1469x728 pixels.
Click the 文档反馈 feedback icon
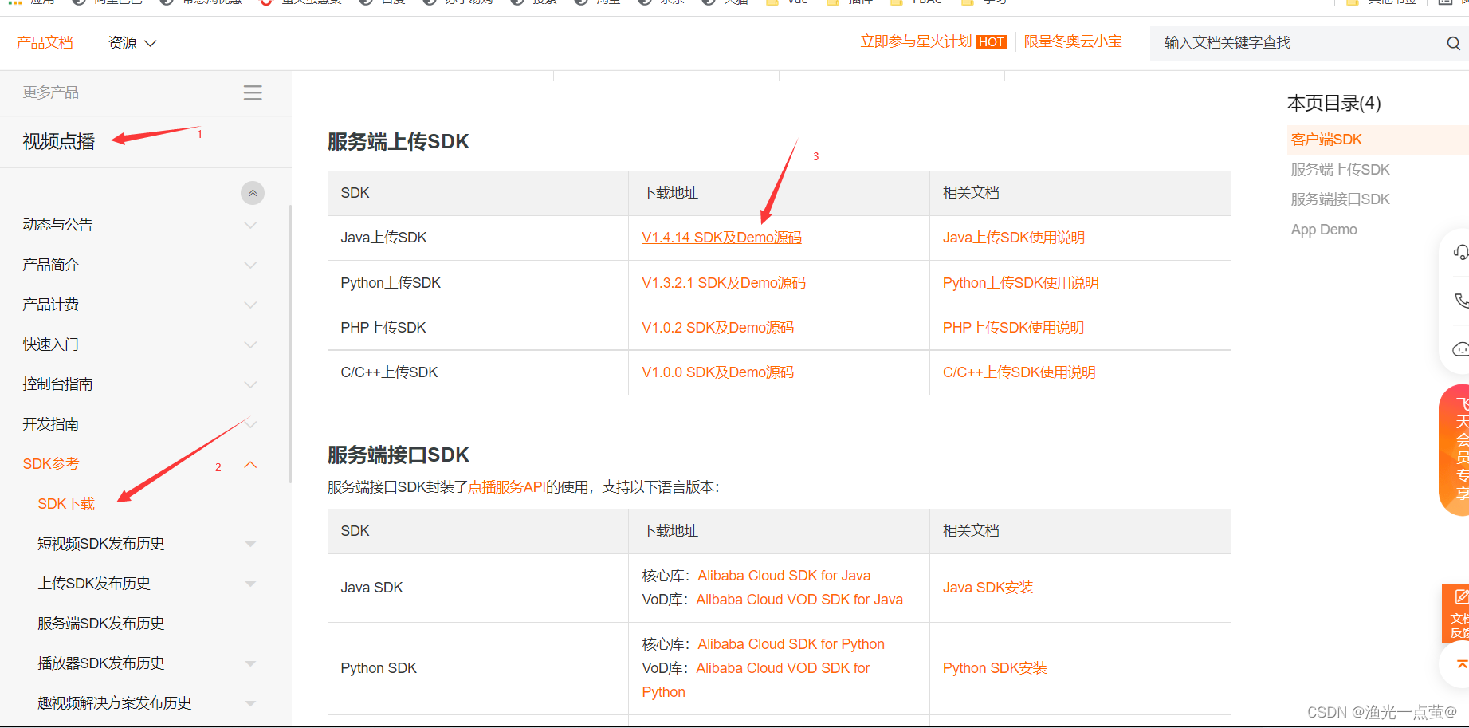pos(1456,612)
